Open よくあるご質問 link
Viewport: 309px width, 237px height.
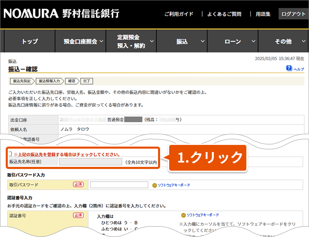point(225,14)
